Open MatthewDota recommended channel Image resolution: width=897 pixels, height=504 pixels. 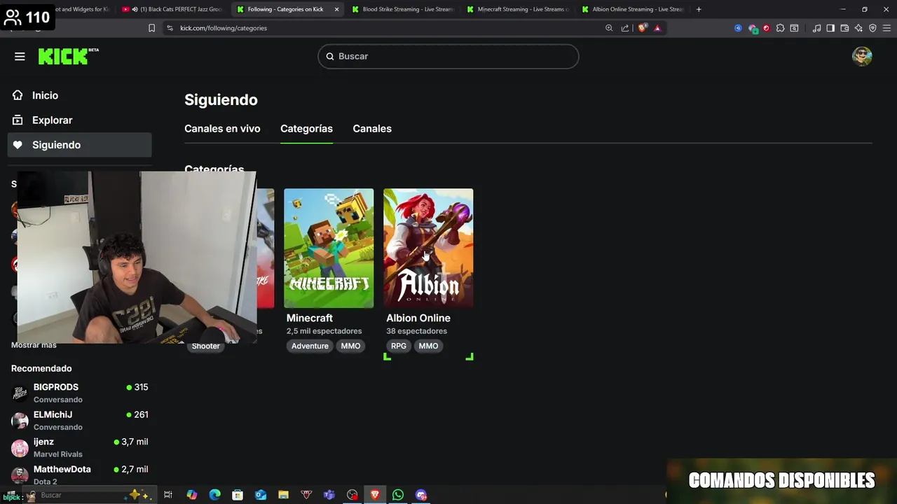click(80, 475)
